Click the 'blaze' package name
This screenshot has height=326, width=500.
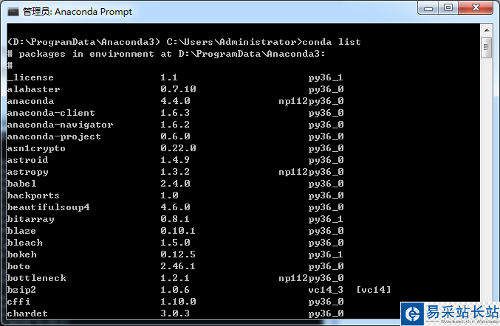pyautogui.click(x=21, y=231)
